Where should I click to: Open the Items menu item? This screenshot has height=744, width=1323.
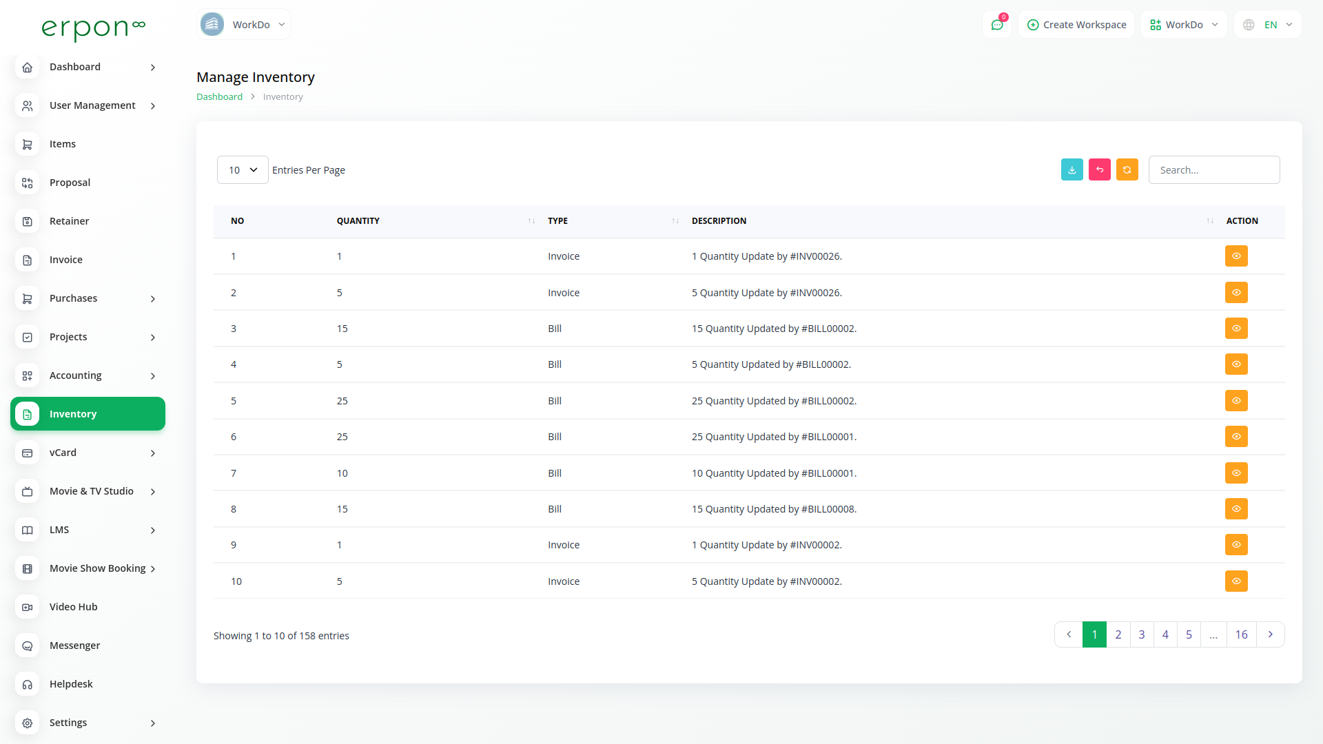[88, 144]
